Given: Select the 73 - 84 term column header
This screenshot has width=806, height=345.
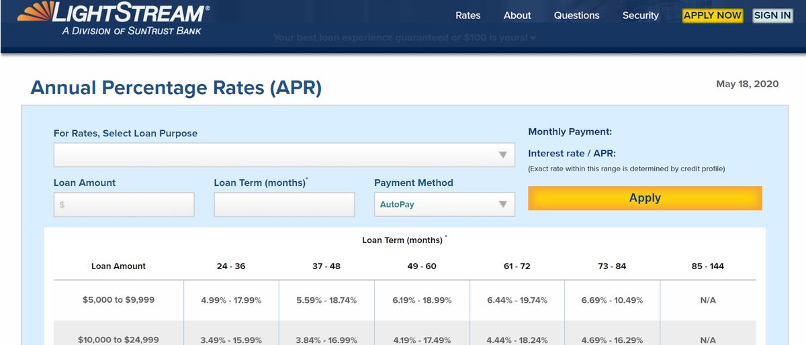Looking at the screenshot, I should tap(613, 266).
